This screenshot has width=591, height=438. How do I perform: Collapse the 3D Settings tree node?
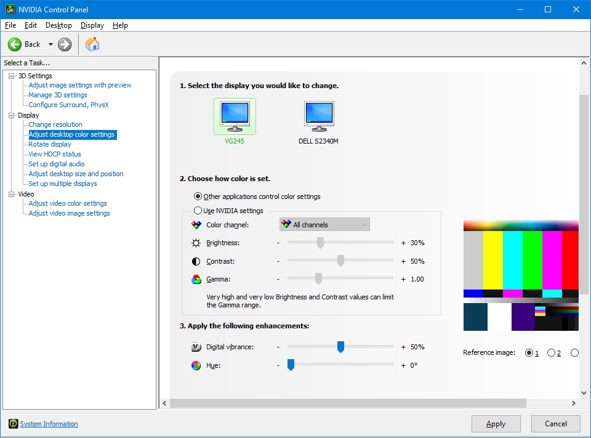[x=11, y=76]
